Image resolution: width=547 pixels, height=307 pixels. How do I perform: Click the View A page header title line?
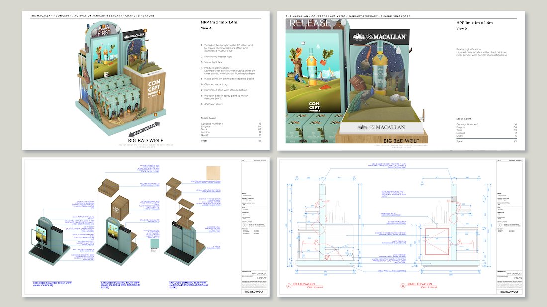pos(92,16)
